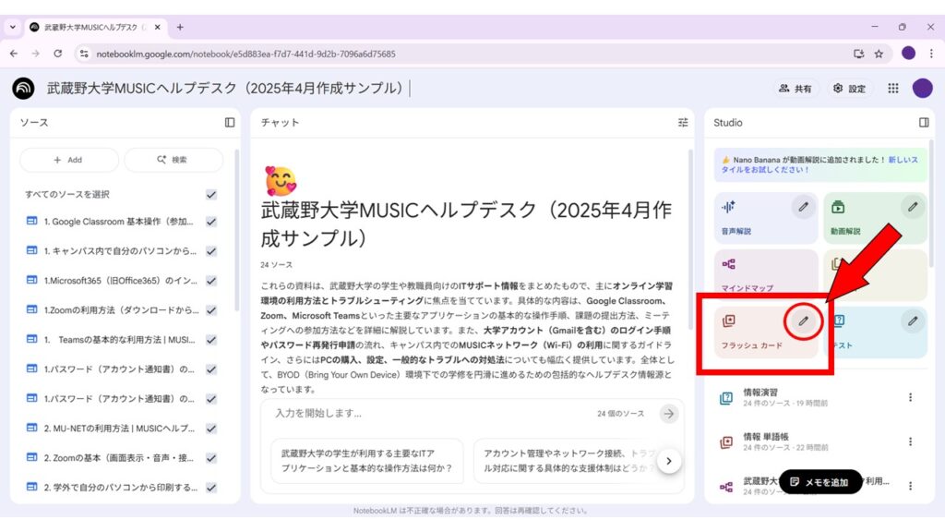Uncheck the Google Classroom source checkbox
The height and width of the screenshot is (532, 945).
(211, 222)
